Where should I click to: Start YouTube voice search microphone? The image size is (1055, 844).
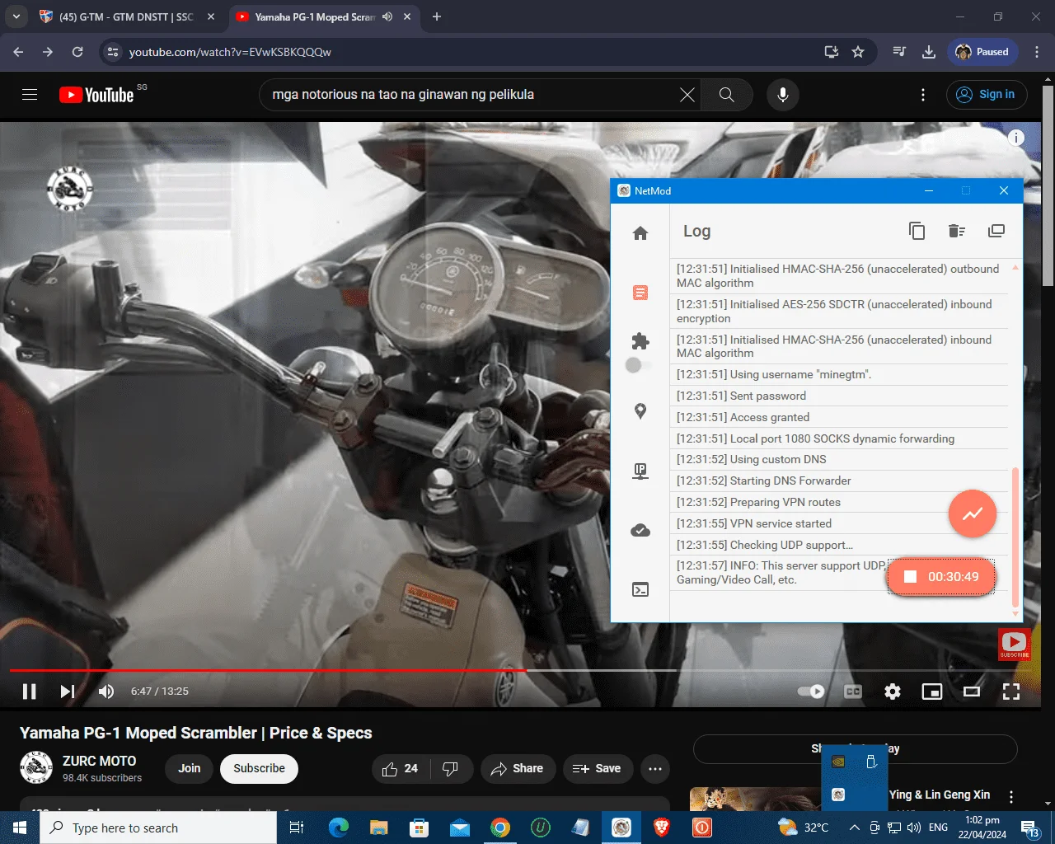point(783,95)
